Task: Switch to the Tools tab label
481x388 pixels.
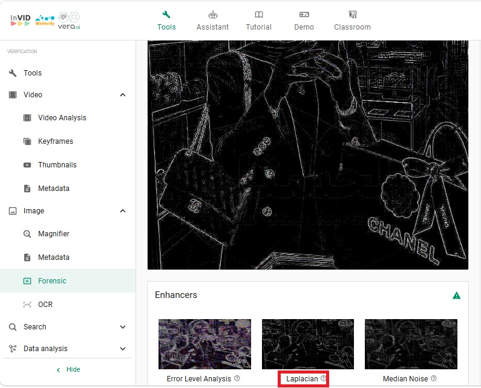Action: [166, 27]
